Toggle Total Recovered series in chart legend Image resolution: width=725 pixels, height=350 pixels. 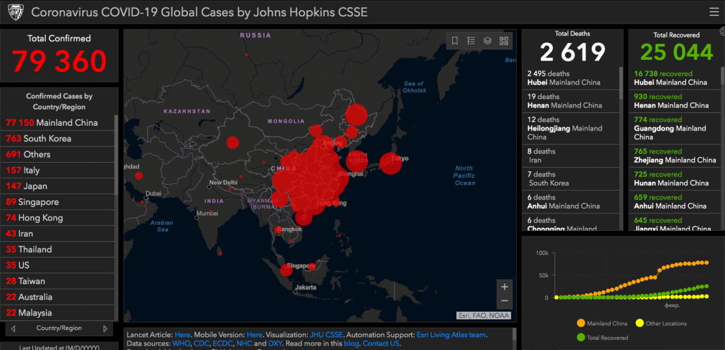click(x=602, y=337)
